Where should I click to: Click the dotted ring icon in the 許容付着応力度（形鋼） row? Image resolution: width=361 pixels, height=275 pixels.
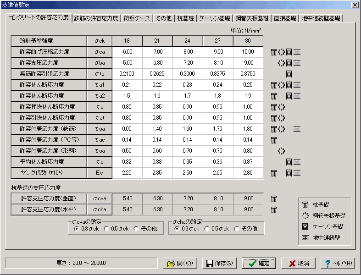click(282, 151)
